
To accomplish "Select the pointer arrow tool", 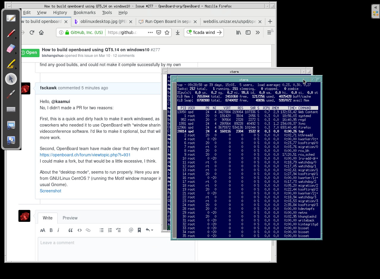I will click(11, 79).
